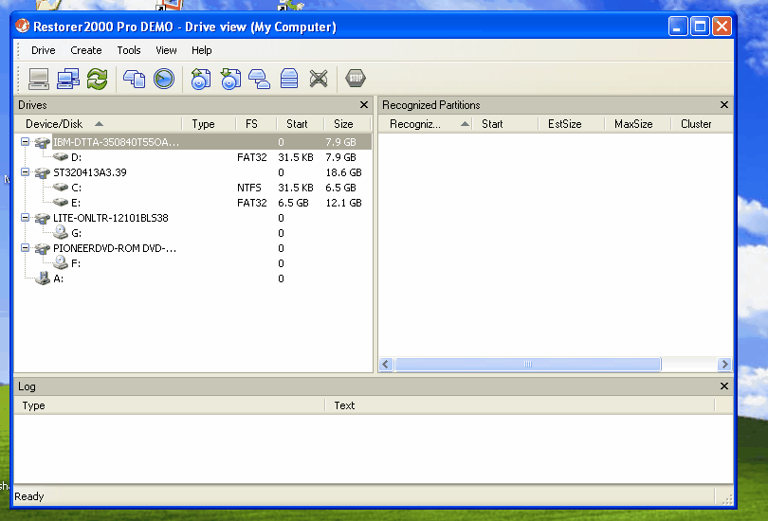This screenshot has width=768, height=521.
Task: Click the scrollbar left arrow in Recognized Partitions
Action: coord(386,364)
